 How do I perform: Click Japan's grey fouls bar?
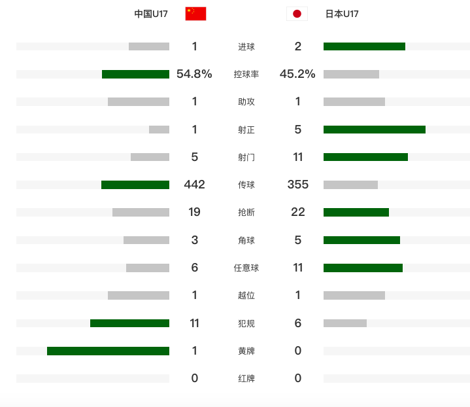345,323
